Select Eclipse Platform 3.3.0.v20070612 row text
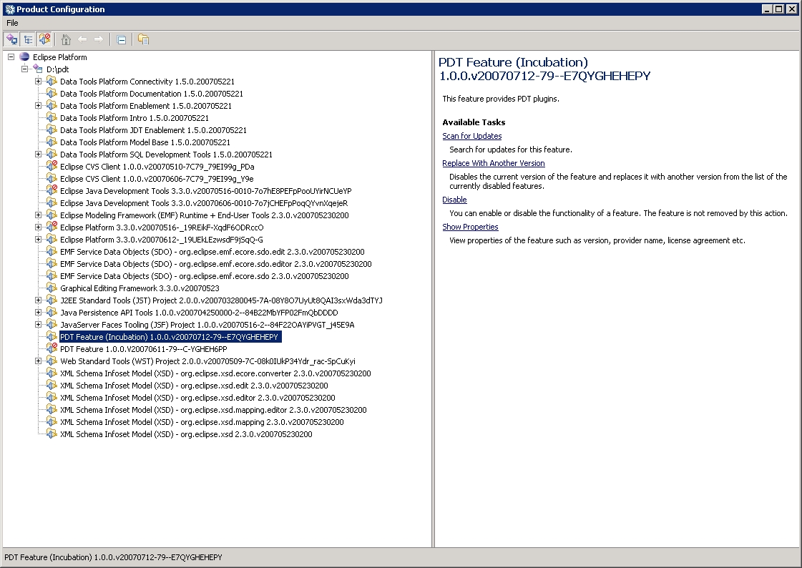Screen dimensions: 802x568 (162, 239)
